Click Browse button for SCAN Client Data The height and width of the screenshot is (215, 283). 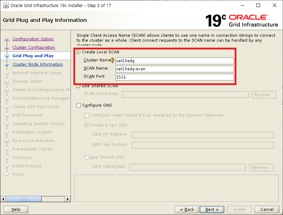coord(264,95)
